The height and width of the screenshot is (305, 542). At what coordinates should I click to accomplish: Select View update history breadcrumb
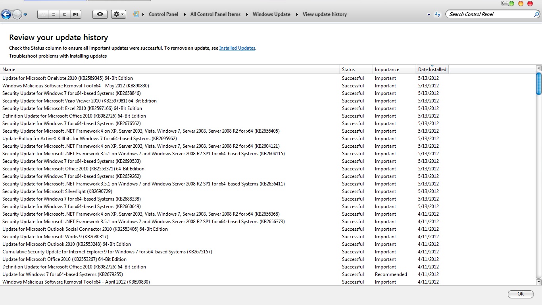(325, 14)
